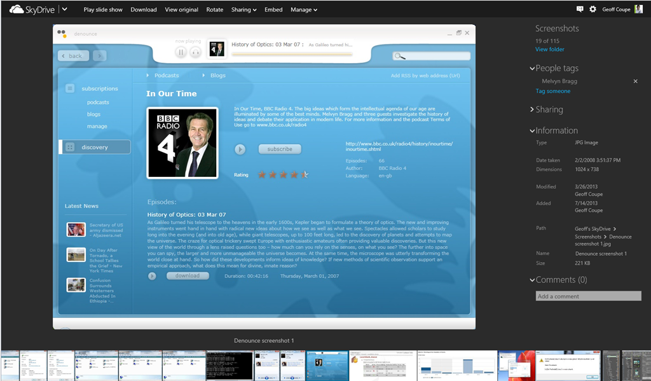Click Download in the top toolbar

(x=144, y=10)
